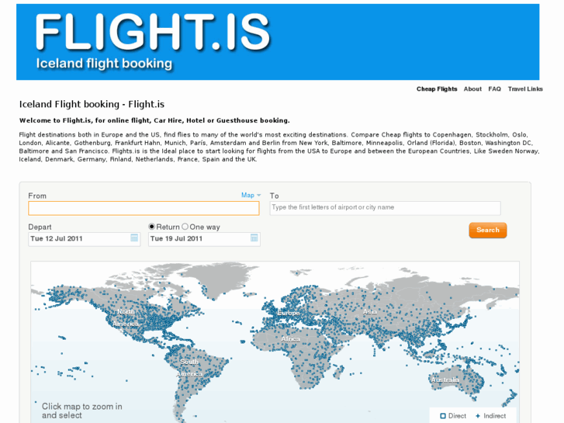Click the FLIGHT.IS banner logo
This screenshot has width=564, height=423.
pyautogui.click(x=153, y=32)
